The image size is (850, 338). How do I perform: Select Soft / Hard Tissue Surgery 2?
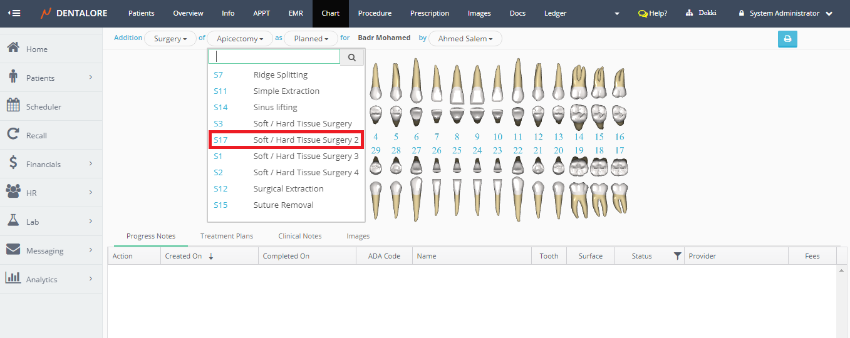286,140
